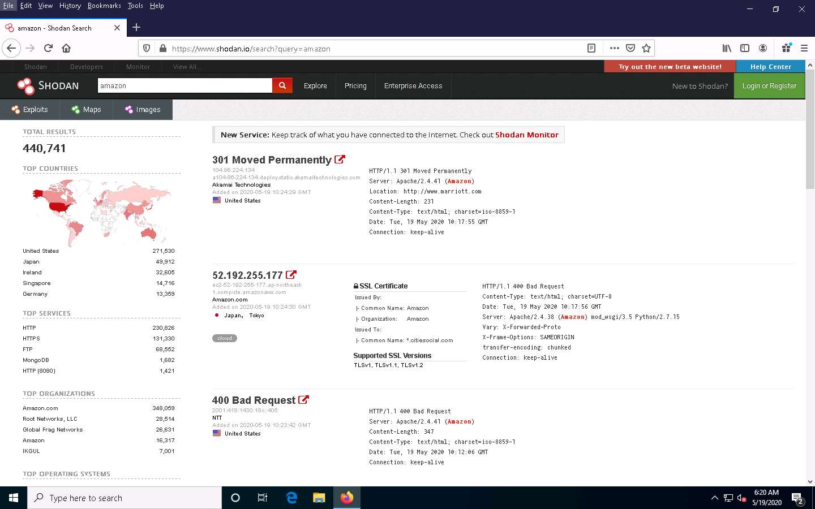Open the Tools menu
Screen dimensions: 815x509
coord(135,6)
